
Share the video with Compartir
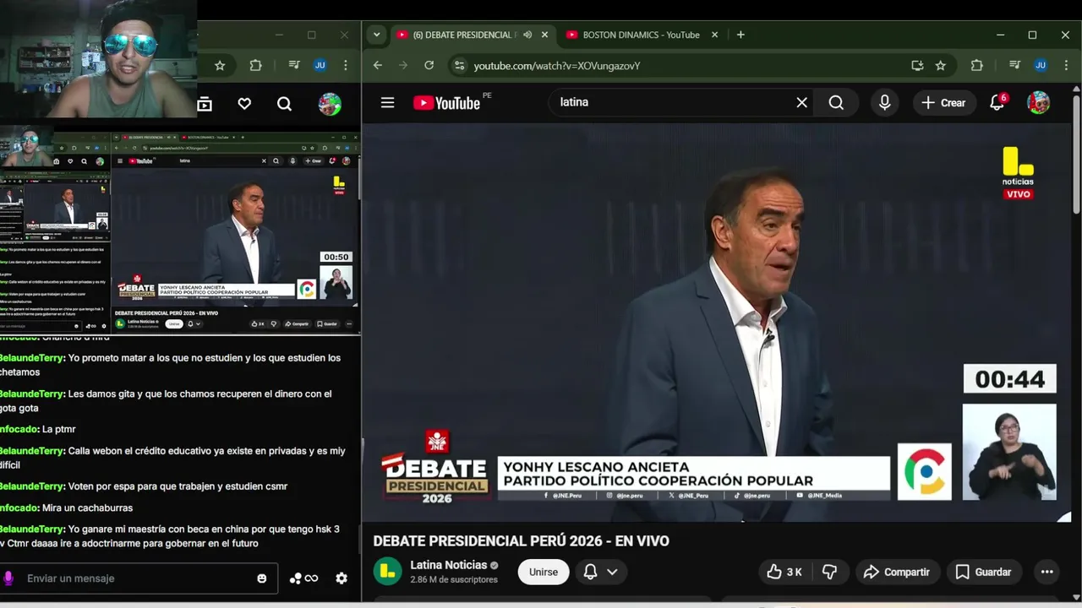[x=896, y=572]
